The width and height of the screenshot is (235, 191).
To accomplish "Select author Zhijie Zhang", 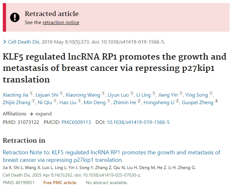I will 16,103.
